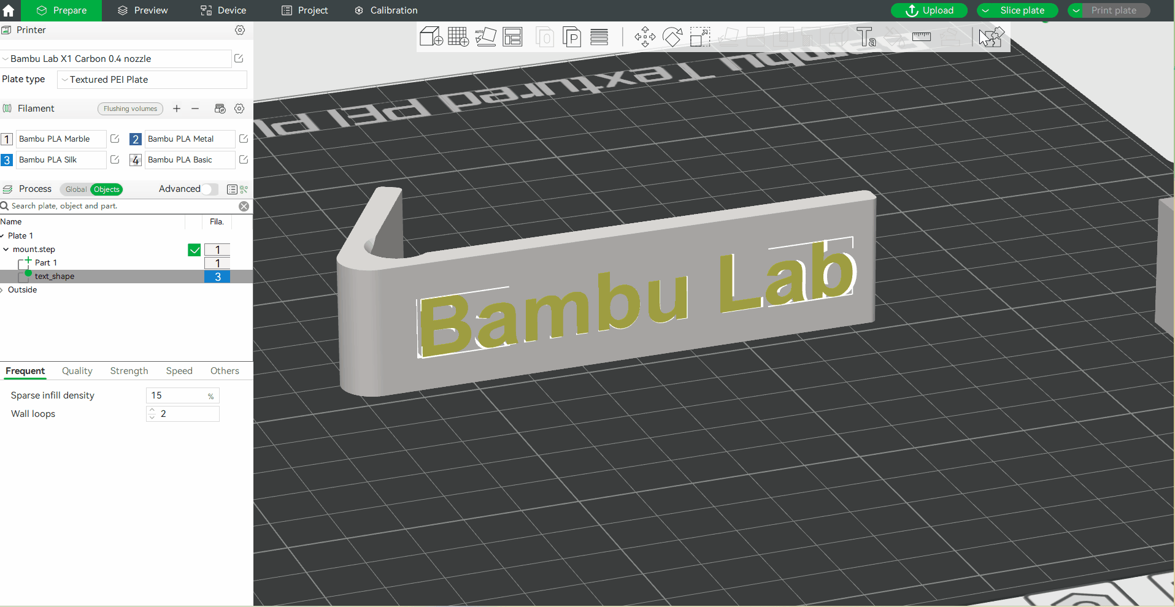1175x607 pixels.
Task: Click the Add model cube icon
Action: pyautogui.click(x=431, y=37)
